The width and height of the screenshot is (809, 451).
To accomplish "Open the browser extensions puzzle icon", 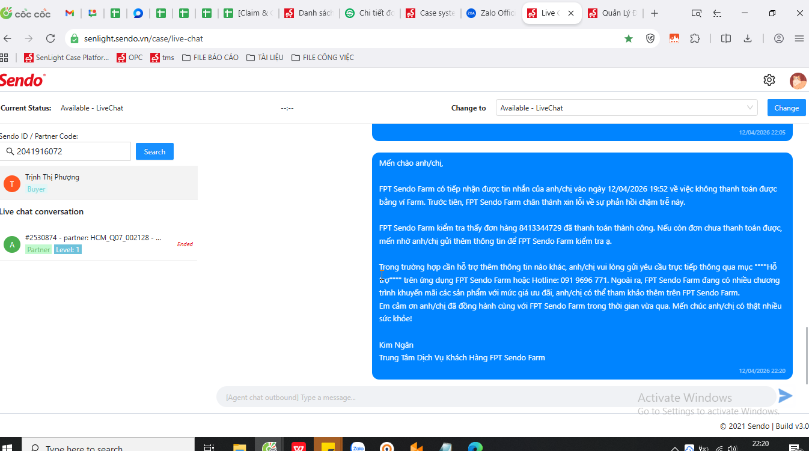I will [695, 38].
